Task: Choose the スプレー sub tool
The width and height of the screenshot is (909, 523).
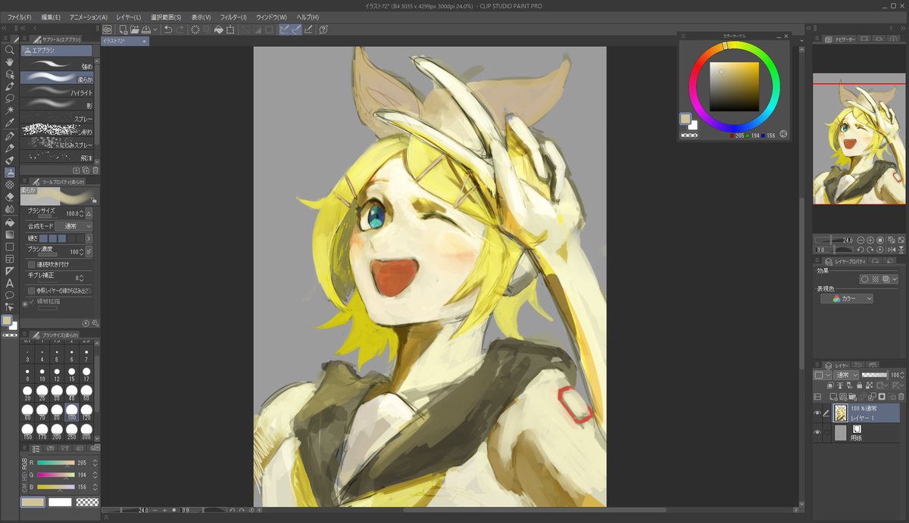Action: pyautogui.click(x=57, y=119)
